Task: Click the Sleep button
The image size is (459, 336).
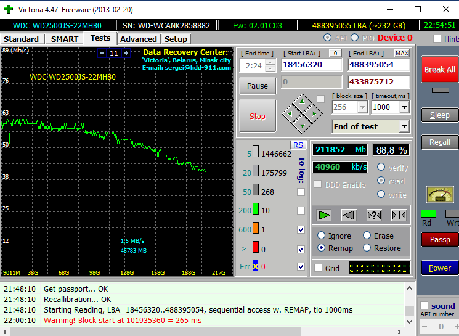Action: 440,115
